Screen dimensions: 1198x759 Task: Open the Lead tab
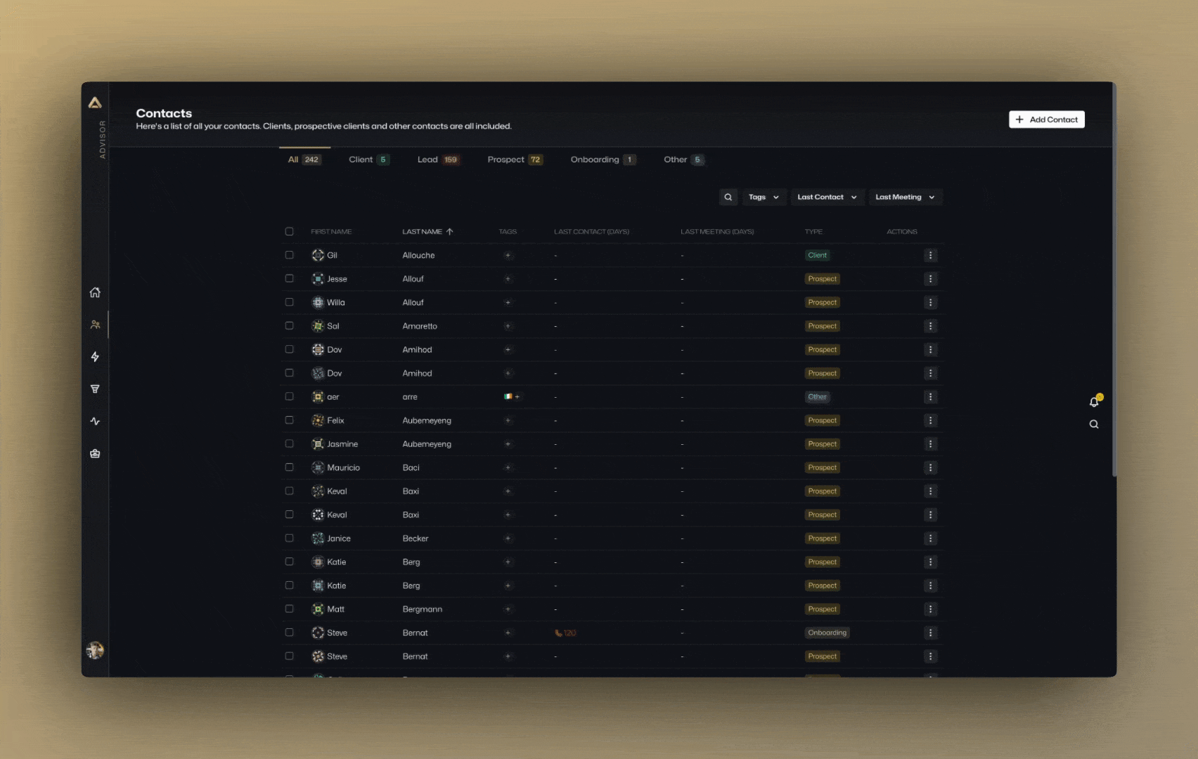(438, 160)
